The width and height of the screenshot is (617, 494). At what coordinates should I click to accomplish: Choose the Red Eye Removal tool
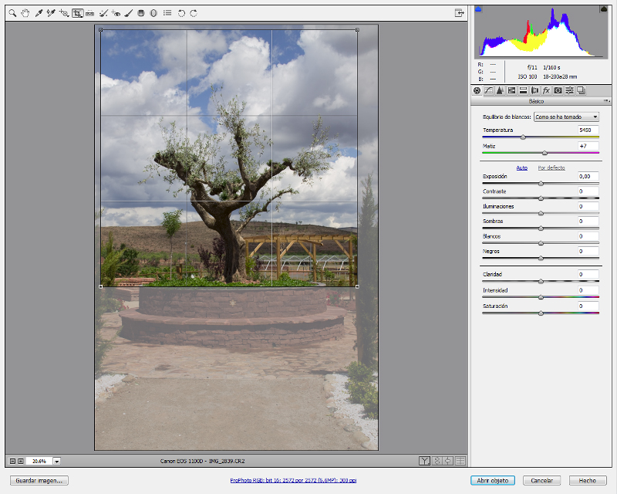pyautogui.click(x=116, y=13)
